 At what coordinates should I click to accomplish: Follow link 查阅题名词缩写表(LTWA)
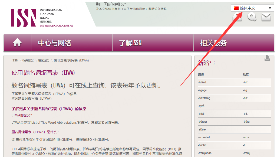coord(32,99)
